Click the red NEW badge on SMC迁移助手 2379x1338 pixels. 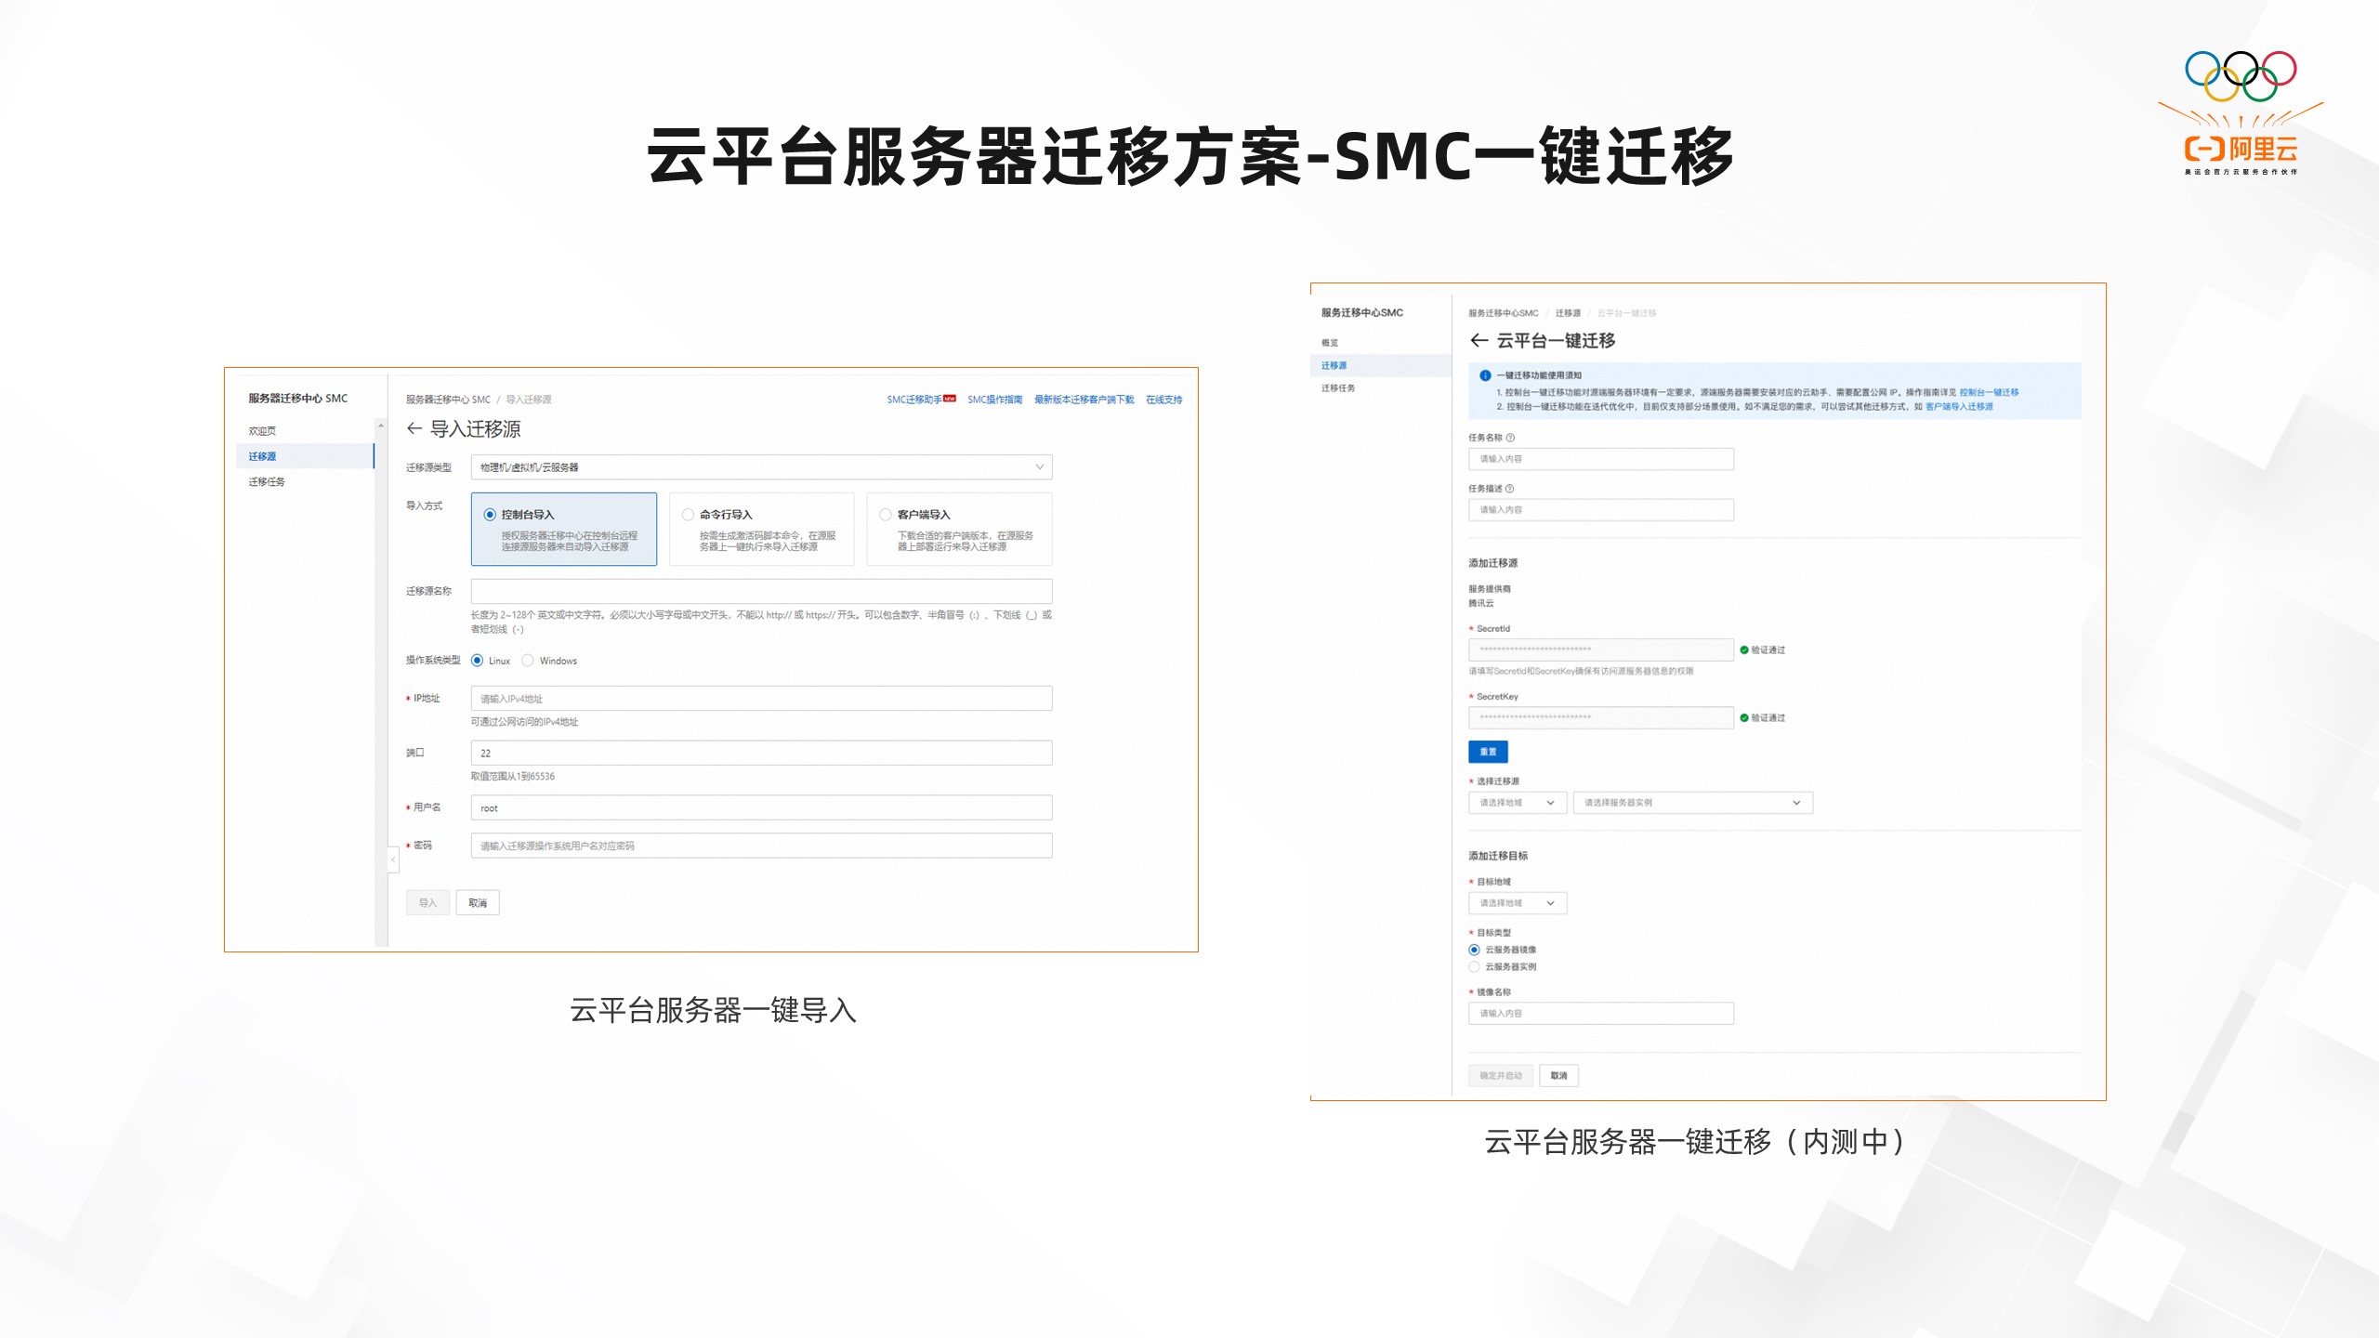click(x=950, y=399)
